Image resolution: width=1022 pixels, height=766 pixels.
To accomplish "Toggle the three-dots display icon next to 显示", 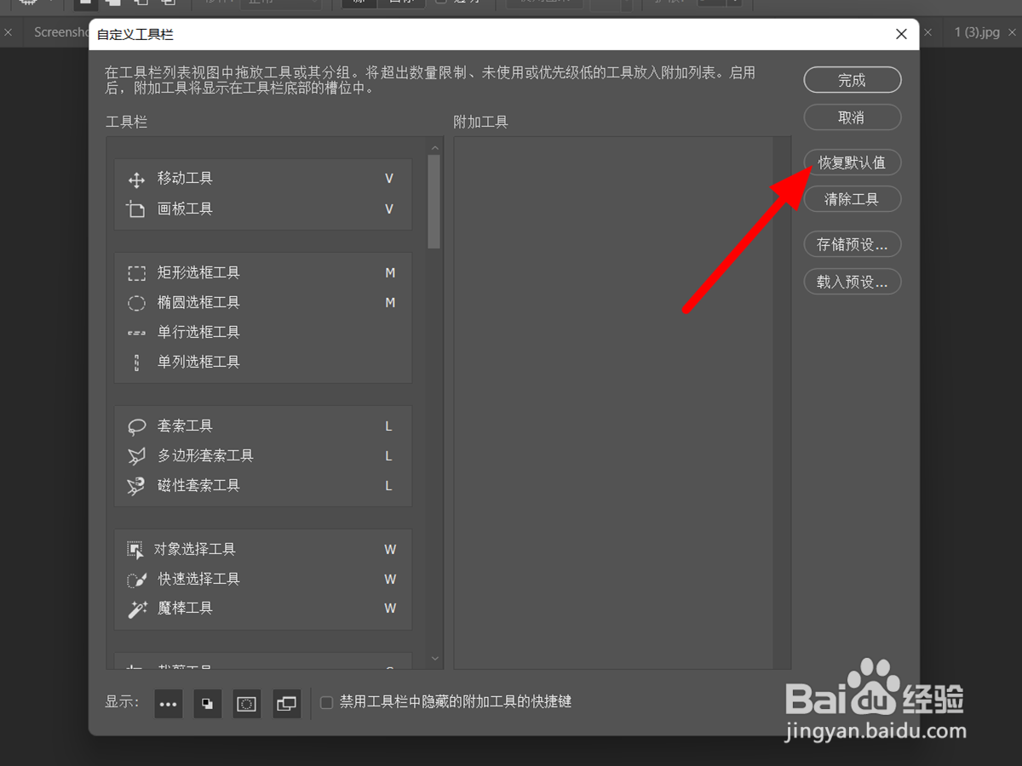I will (x=169, y=704).
